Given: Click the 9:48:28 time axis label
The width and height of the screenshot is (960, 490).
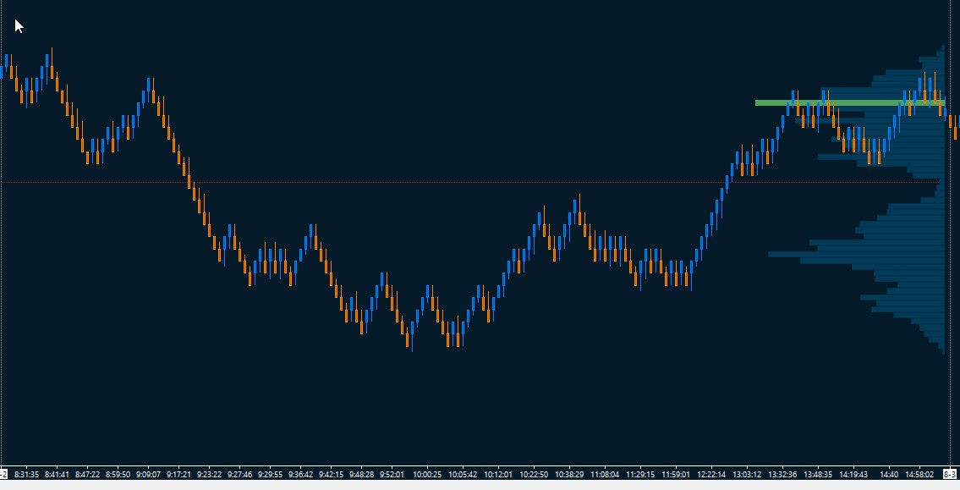Looking at the screenshot, I should point(361,474).
